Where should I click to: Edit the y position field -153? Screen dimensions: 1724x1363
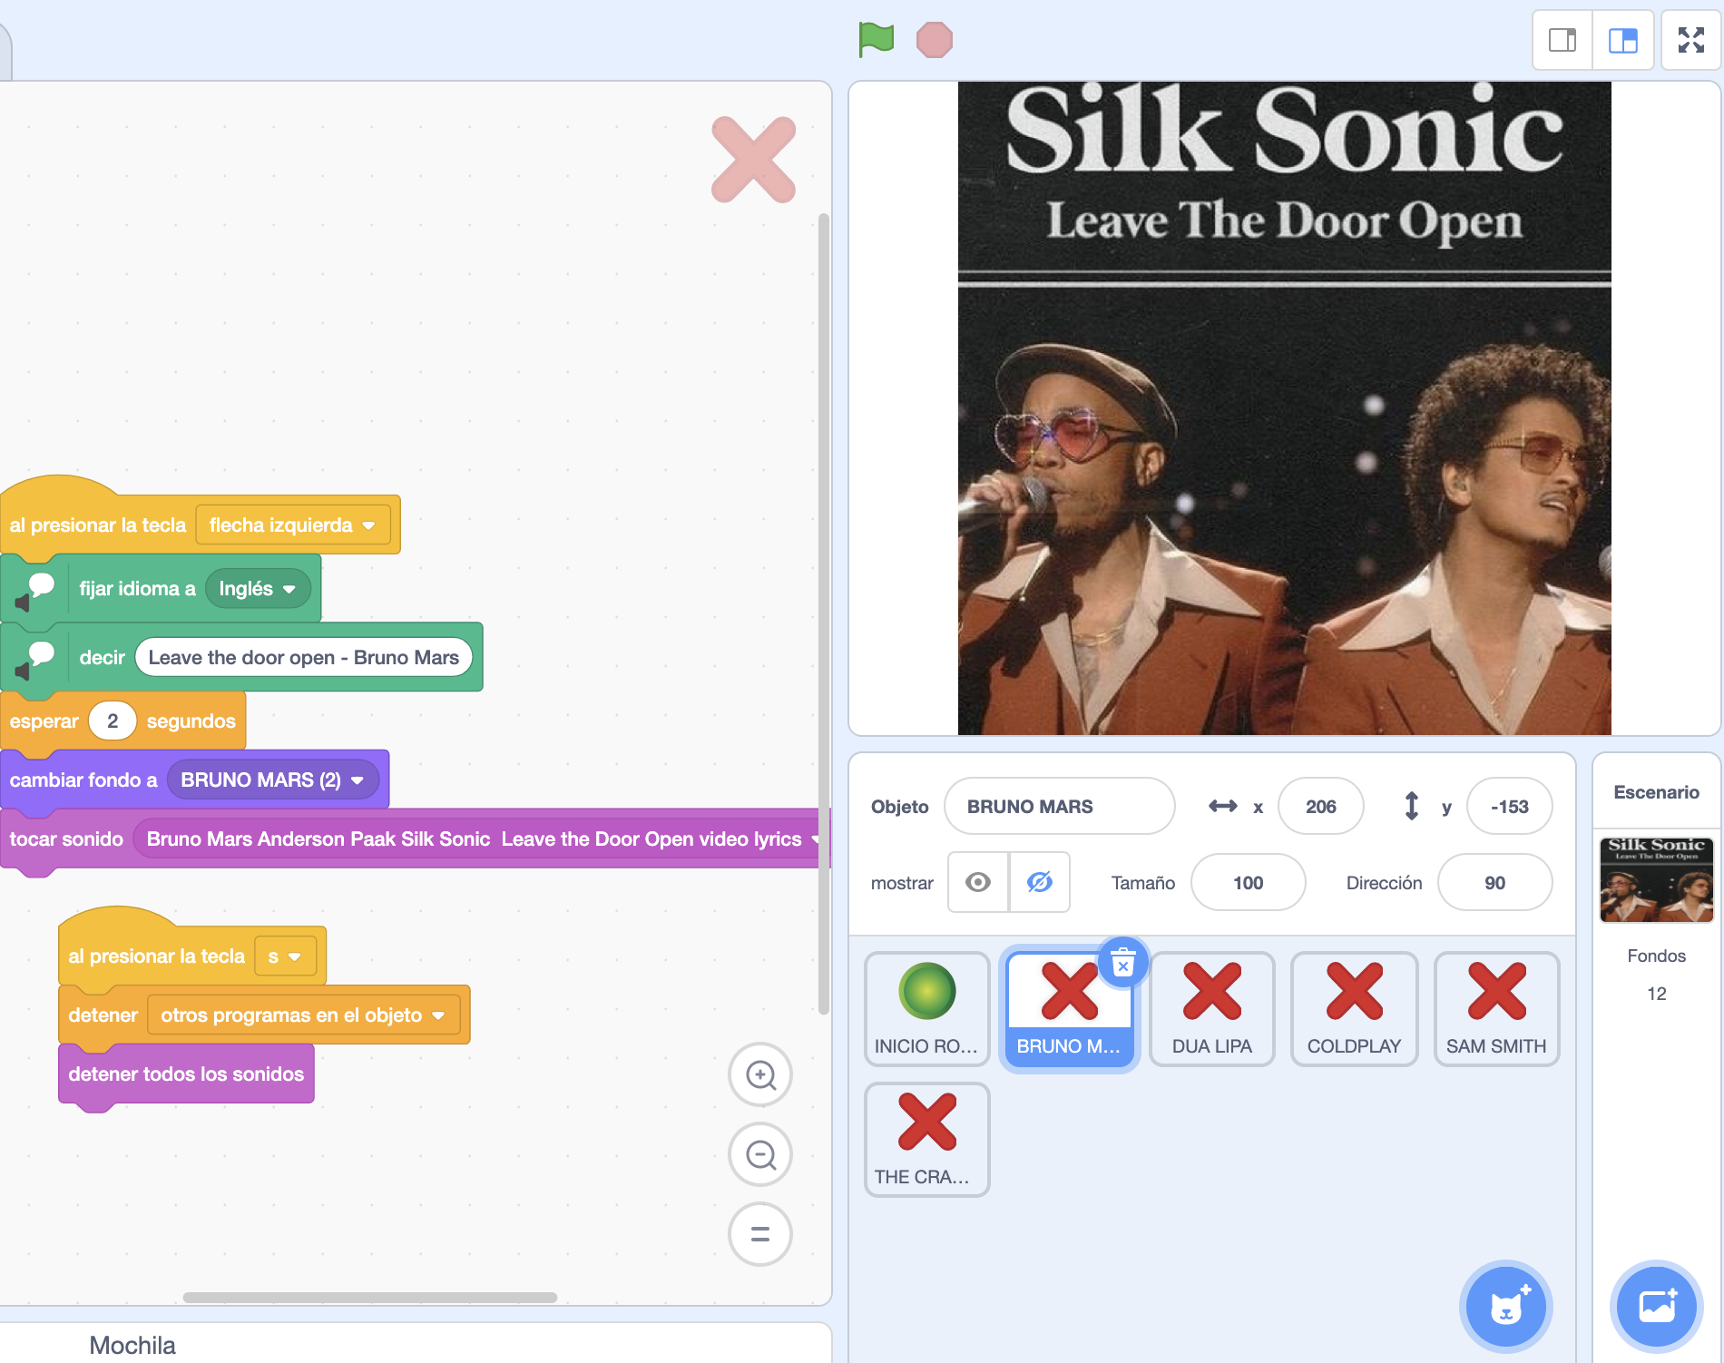1510,807
